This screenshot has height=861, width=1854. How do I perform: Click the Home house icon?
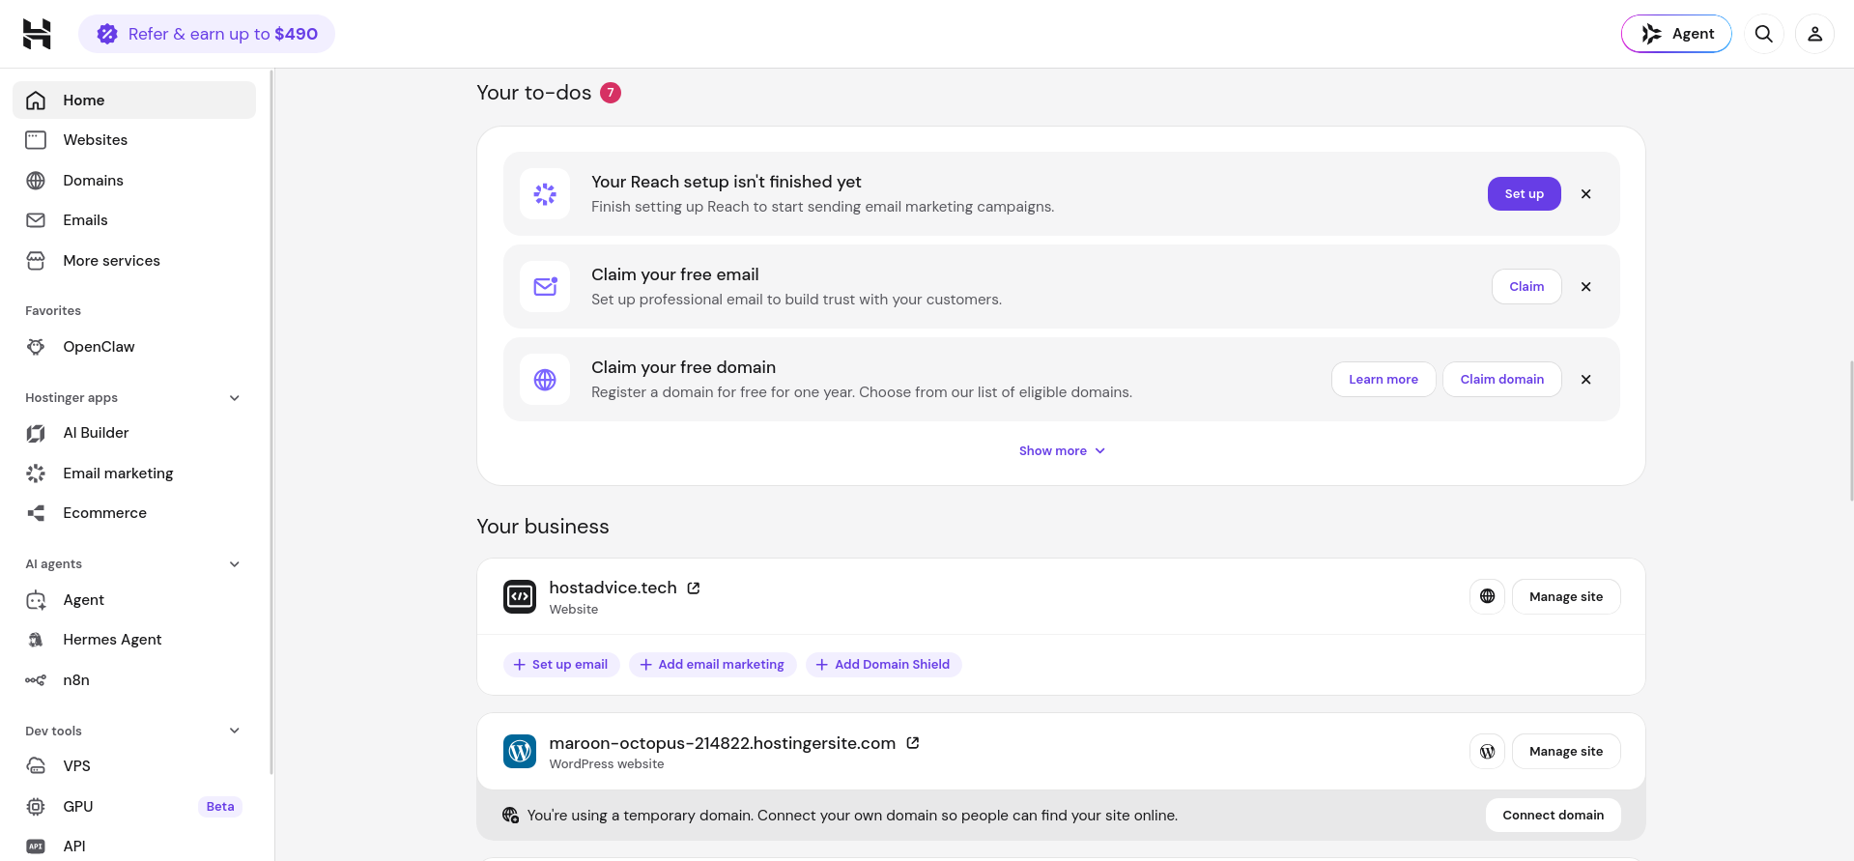coord(36,100)
